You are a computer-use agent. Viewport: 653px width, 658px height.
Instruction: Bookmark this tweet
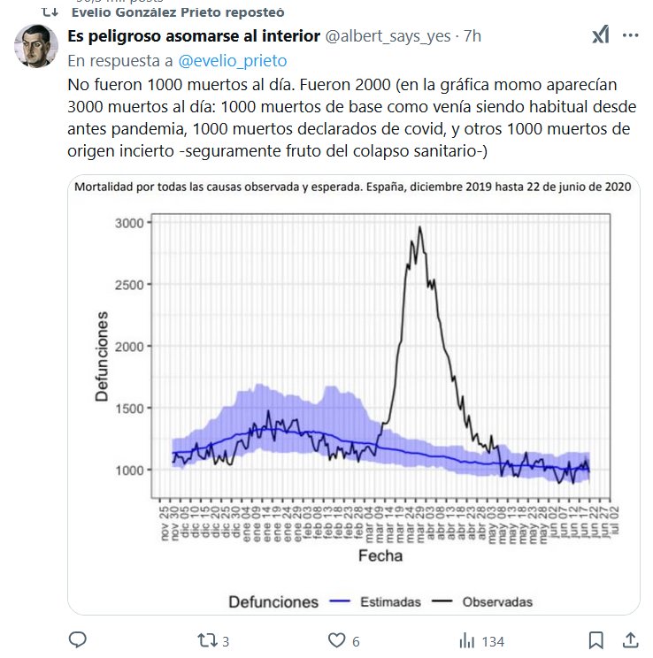click(597, 639)
